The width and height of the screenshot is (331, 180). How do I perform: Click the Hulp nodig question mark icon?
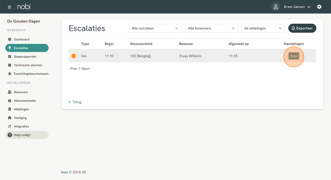click(10, 135)
